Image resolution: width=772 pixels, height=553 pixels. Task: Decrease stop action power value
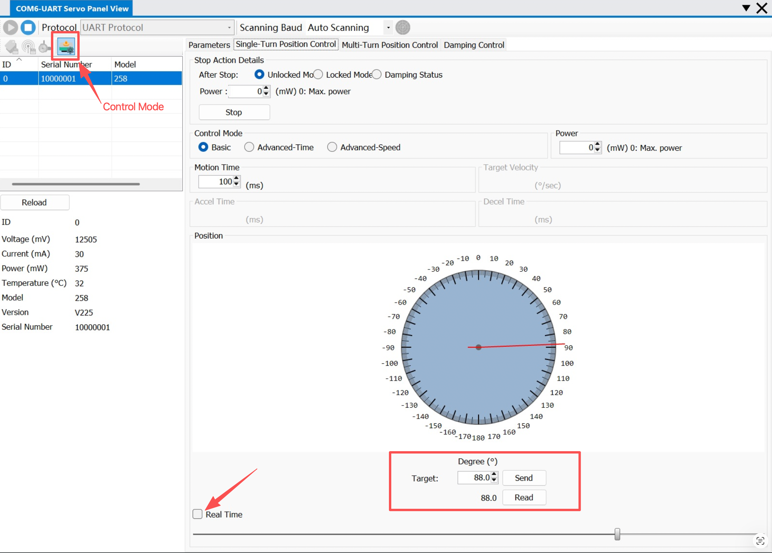point(266,94)
